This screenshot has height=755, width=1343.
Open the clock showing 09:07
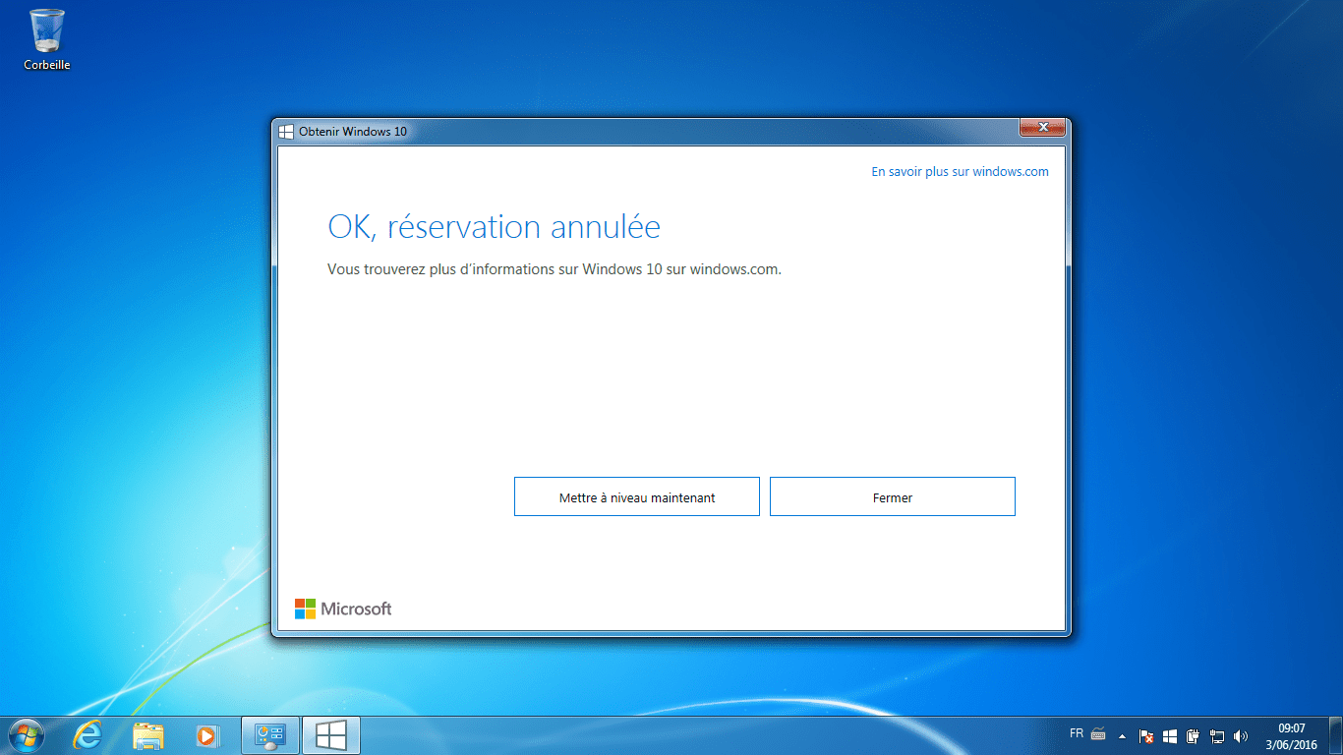tap(1292, 735)
